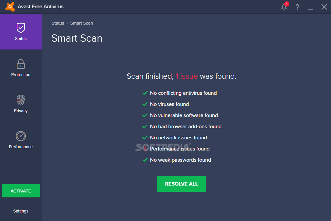Click 'No weak passwords found' result
The image size is (331, 221).
(x=181, y=160)
